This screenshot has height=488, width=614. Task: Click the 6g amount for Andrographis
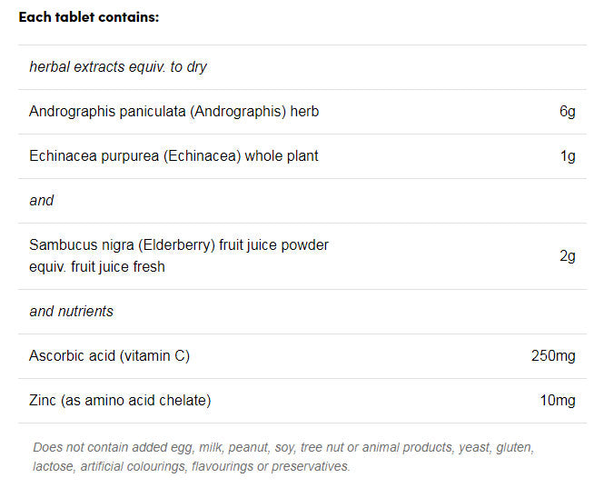[567, 111]
